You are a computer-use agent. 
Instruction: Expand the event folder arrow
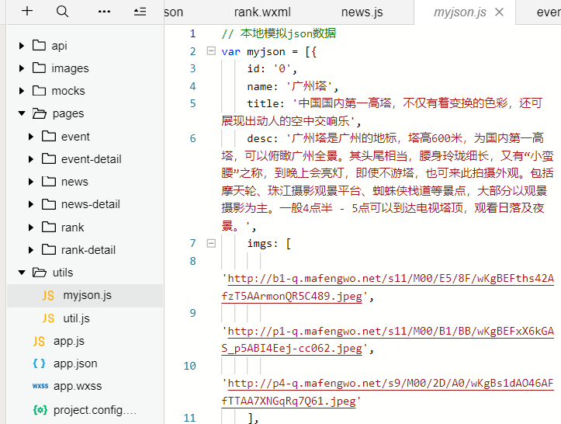(31, 137)
